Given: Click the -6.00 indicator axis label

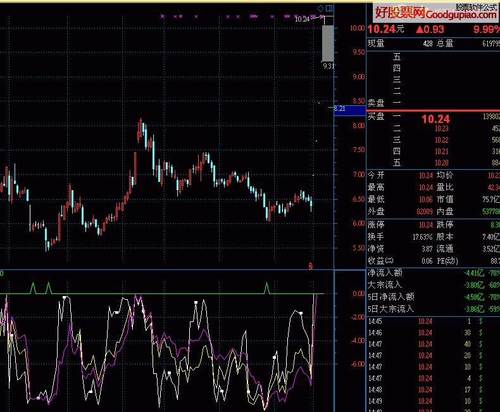Looking at the screenshot, I should click(x=358, y=364).
